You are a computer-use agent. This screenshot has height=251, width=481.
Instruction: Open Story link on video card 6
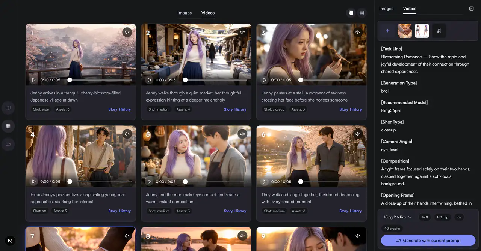click(344, 211)
